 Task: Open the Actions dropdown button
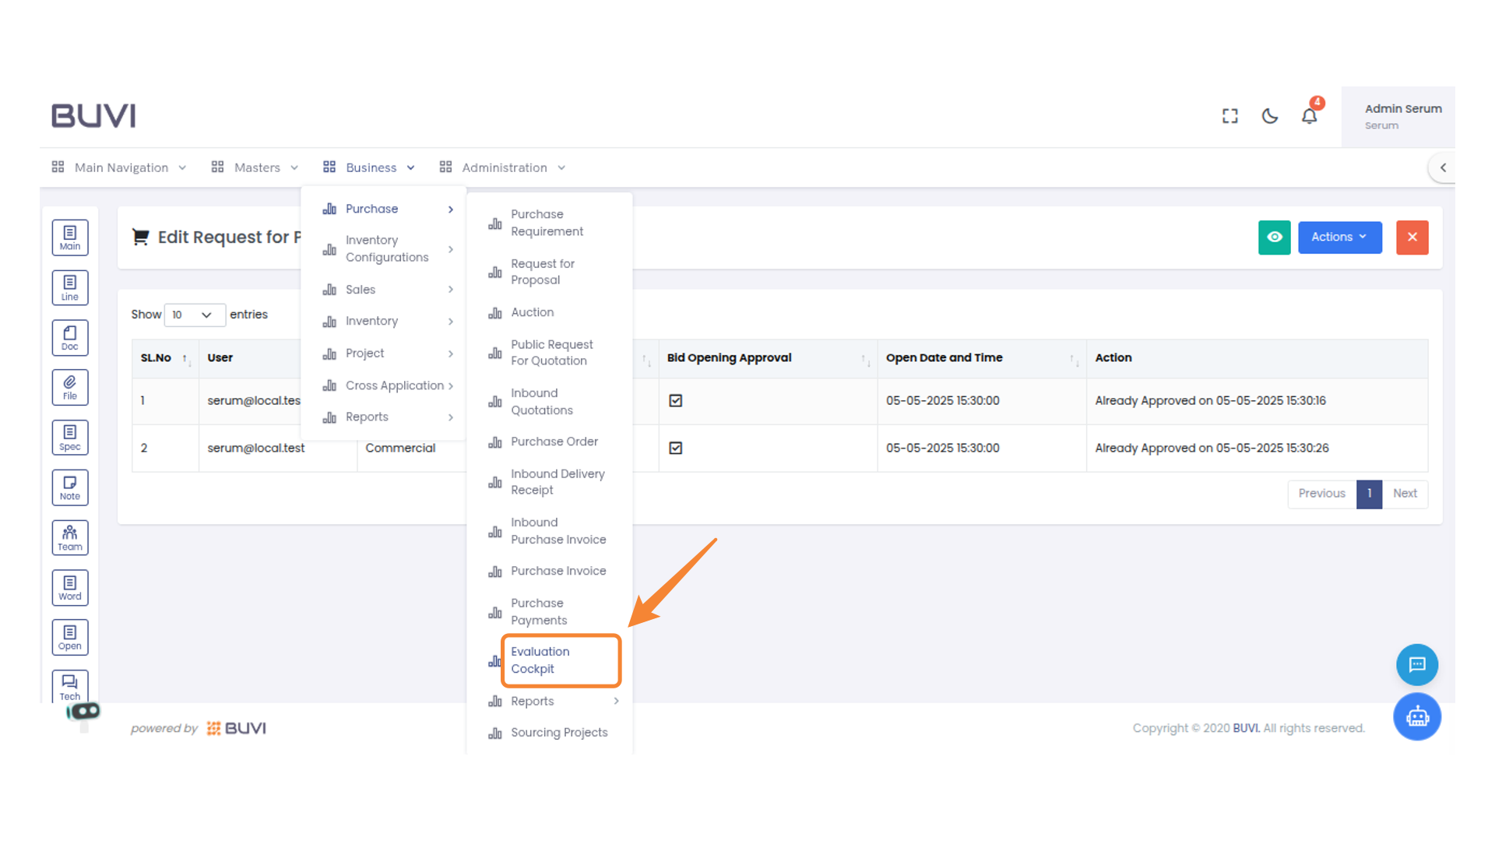click(1339, 238)
